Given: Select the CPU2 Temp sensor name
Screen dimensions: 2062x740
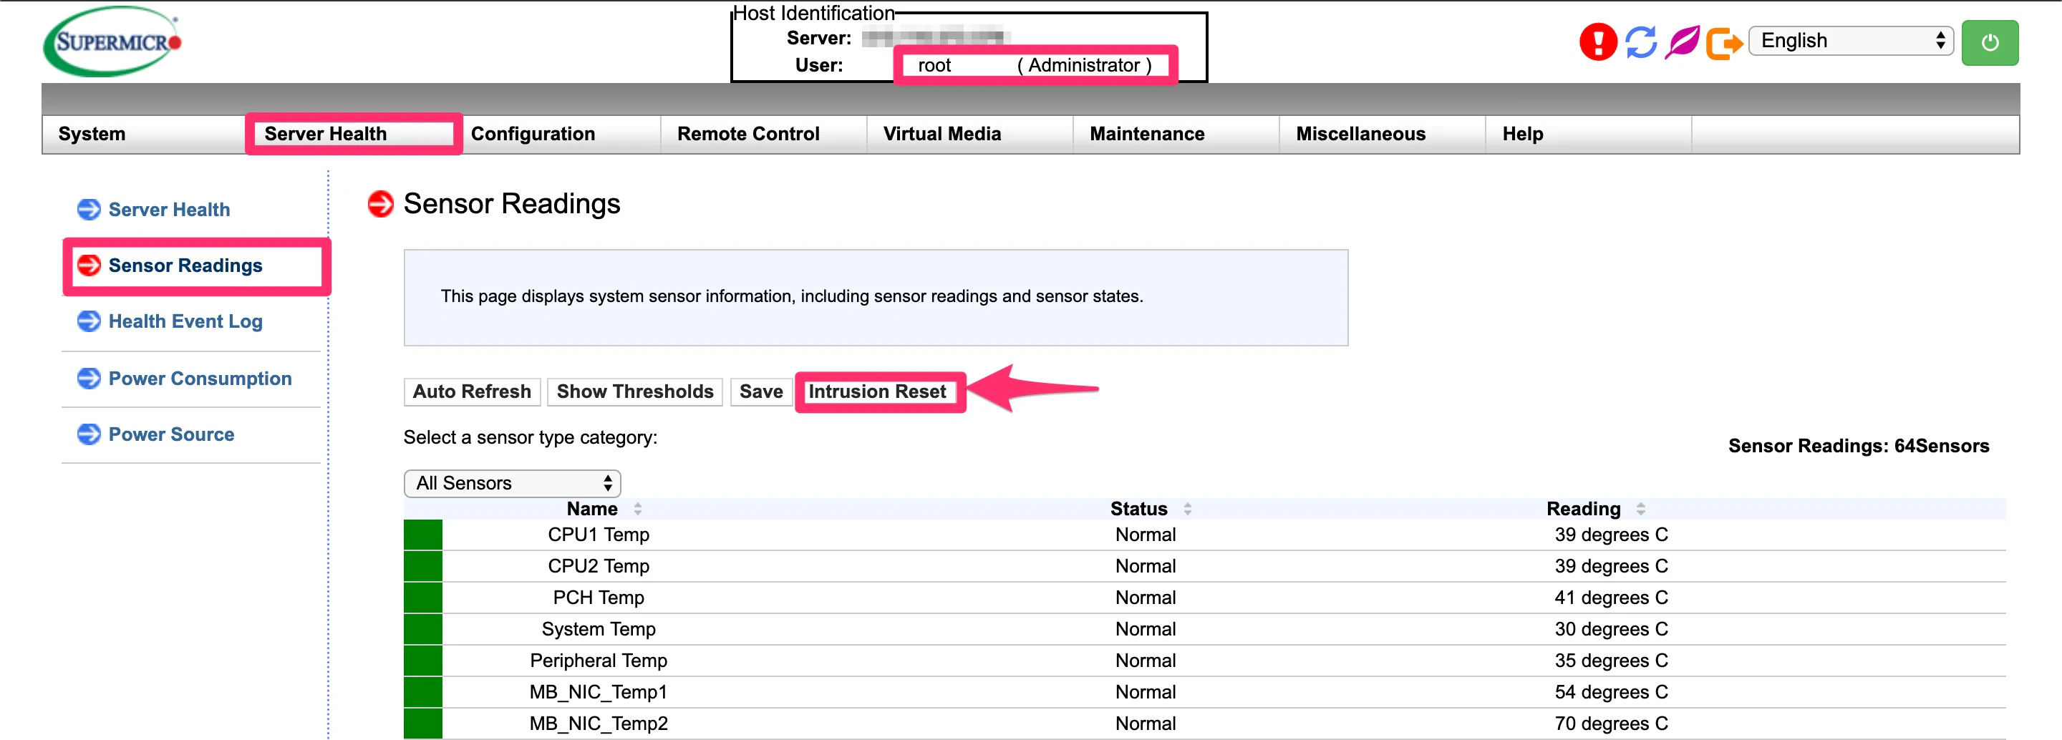Looking at the screenshot, I should point(598,566).
